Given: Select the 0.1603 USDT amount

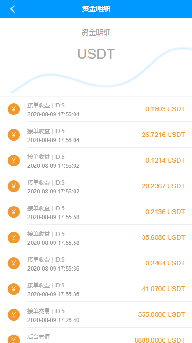Looking at the screenshot, I should coord(165,109).
